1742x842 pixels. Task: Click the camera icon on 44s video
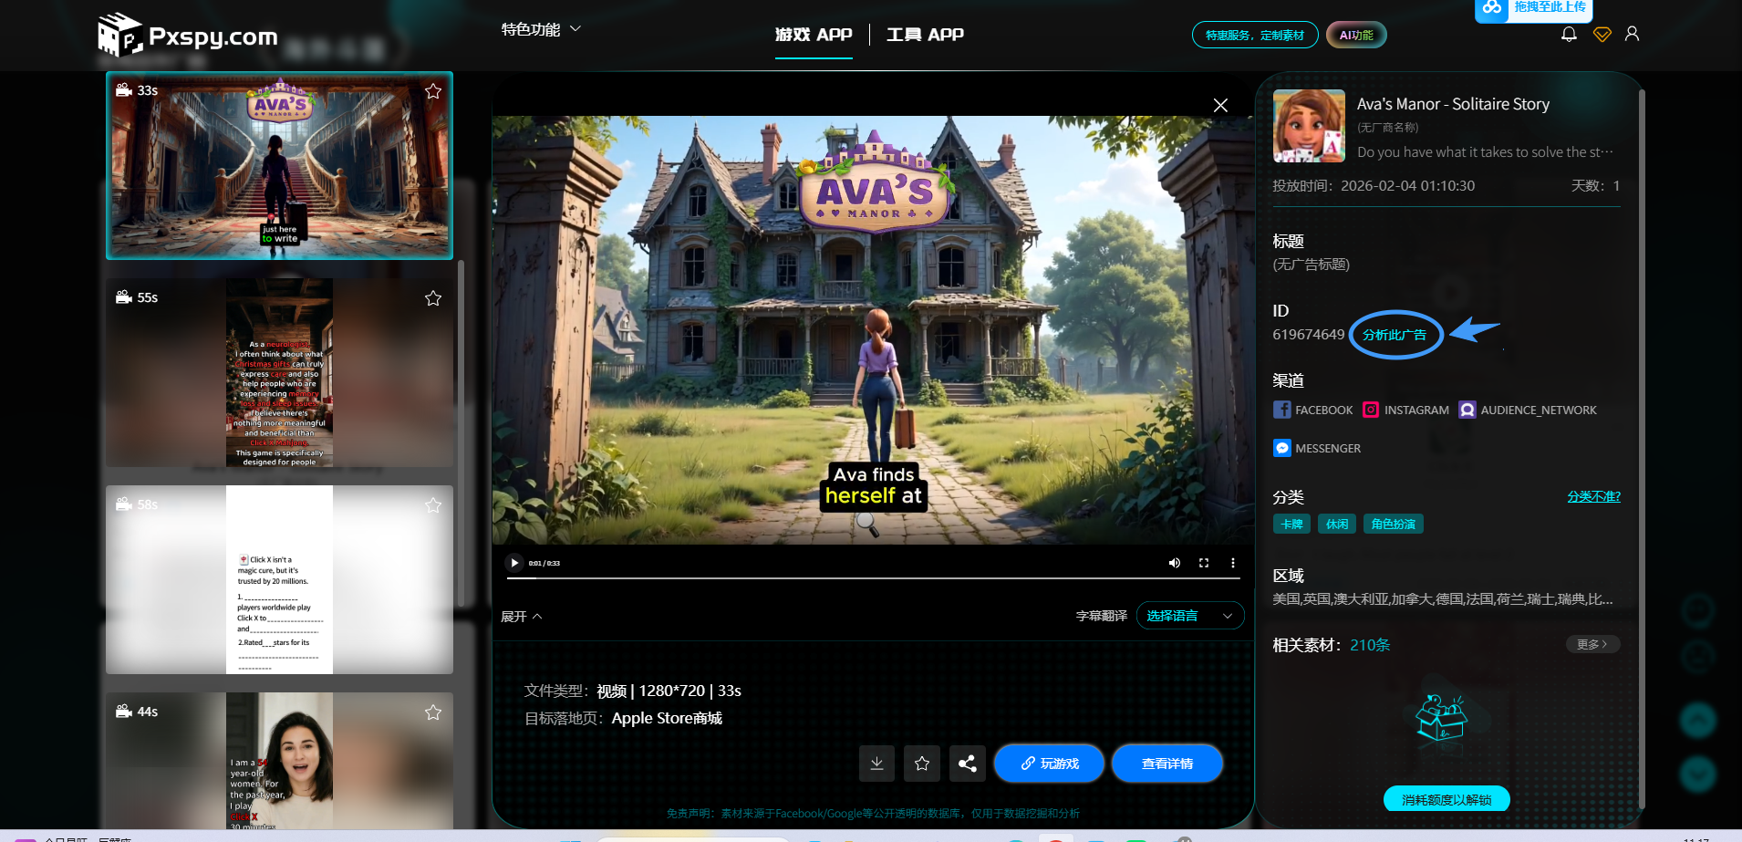pos(124,712)
